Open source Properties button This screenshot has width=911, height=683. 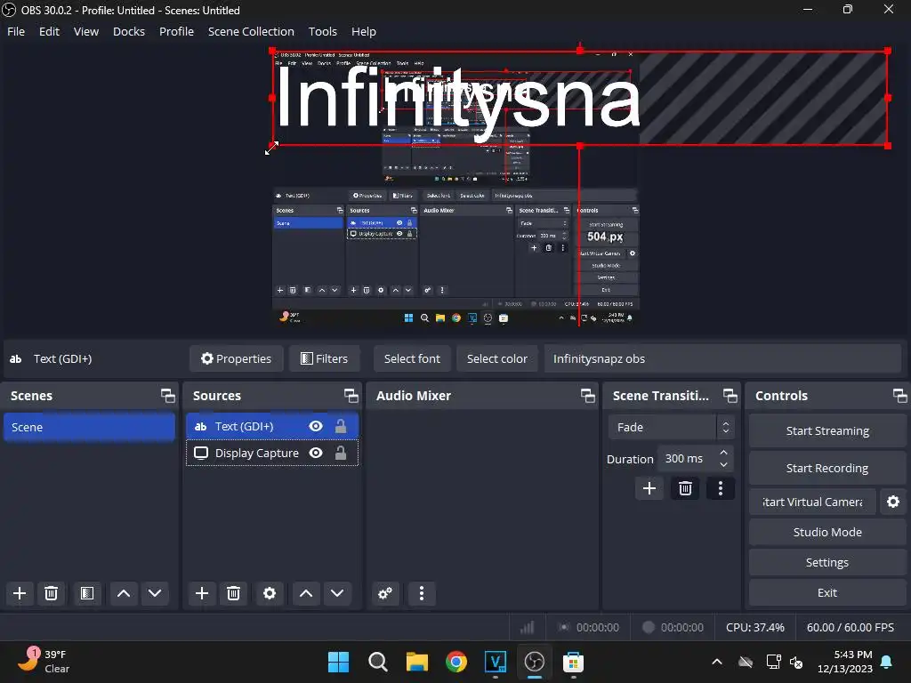click(x=236, y=359)
